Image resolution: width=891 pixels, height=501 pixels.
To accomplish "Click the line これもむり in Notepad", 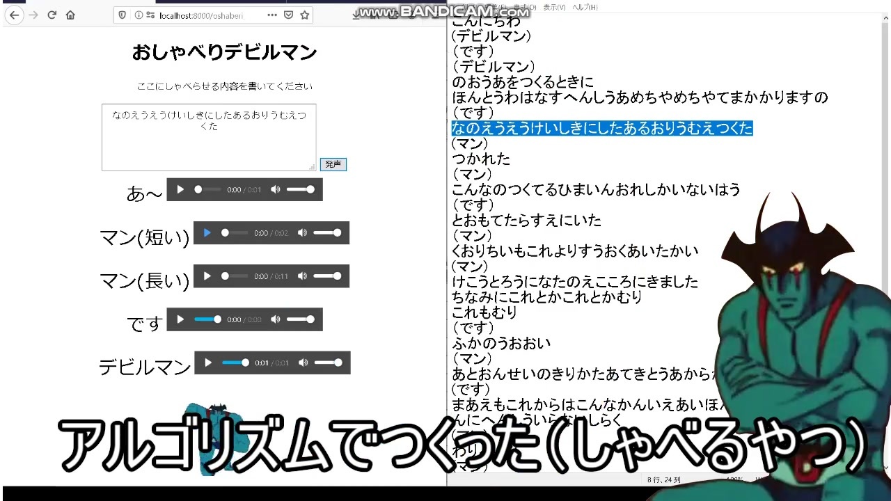I will (484, 312).
